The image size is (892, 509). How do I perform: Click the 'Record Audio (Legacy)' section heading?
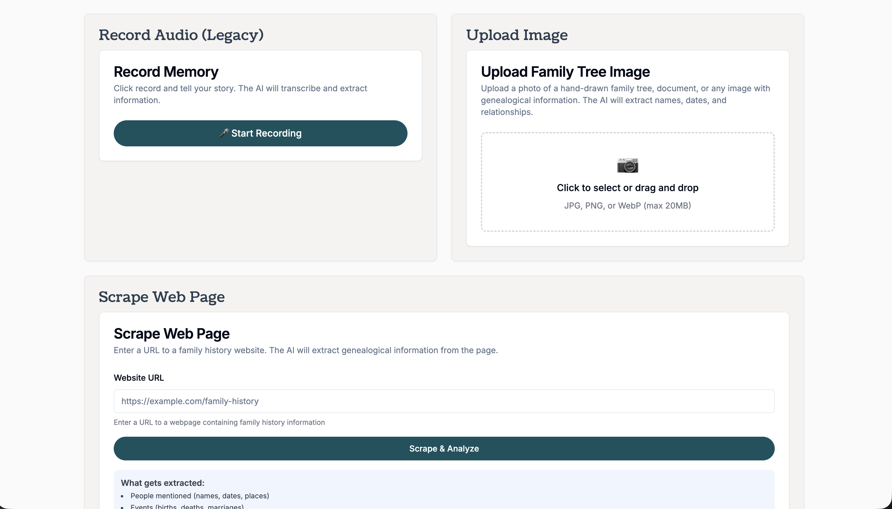click(181, 35)
